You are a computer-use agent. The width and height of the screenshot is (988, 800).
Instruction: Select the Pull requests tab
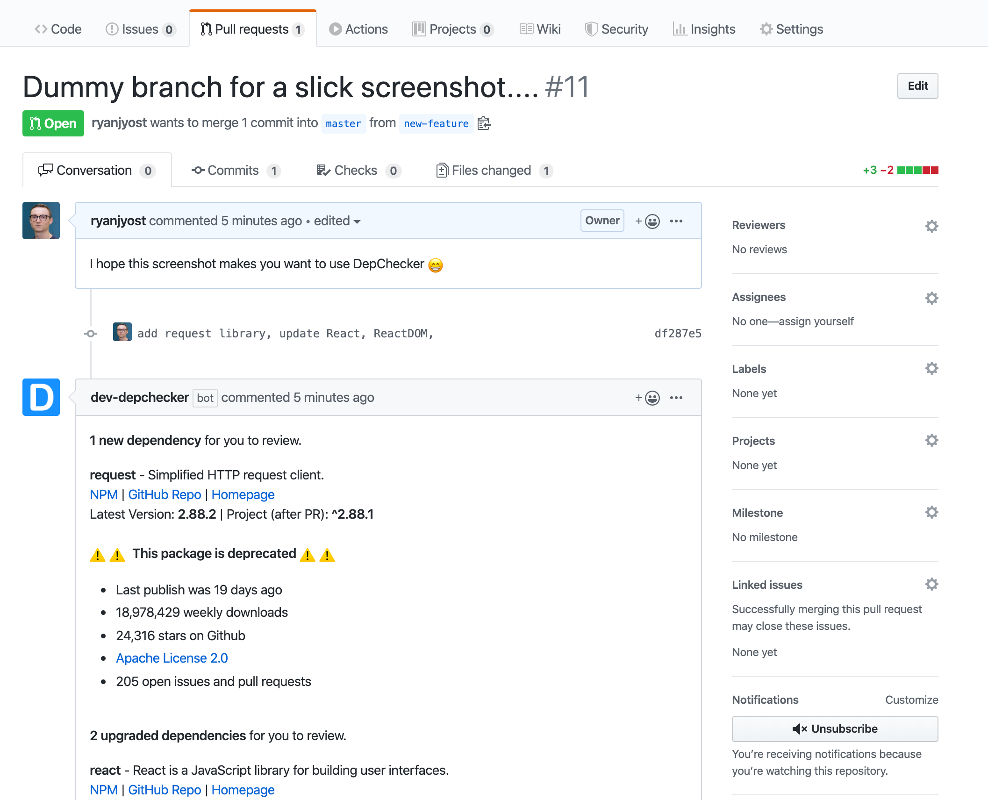pos(252,29)
